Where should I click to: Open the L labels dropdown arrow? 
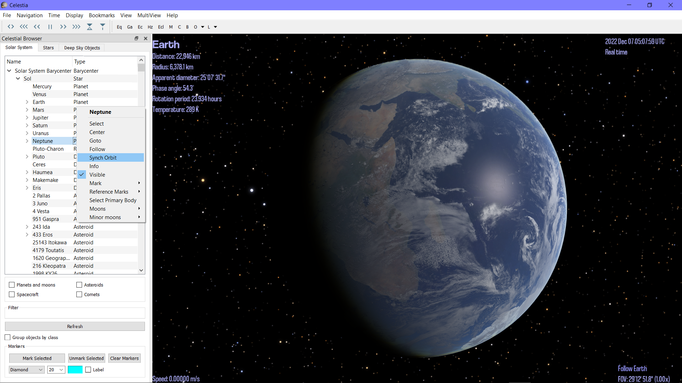(x=215, y=27)
